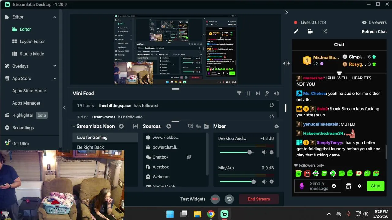Click chat message input field
The image size is (392, 220).
(x=318, y=186)
